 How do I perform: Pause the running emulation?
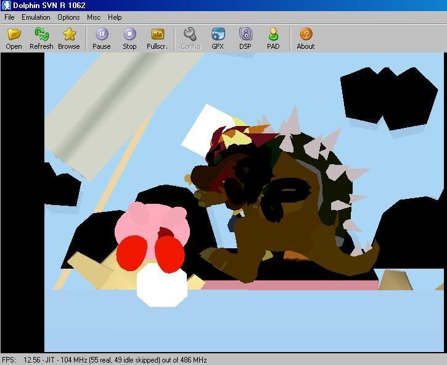click(102, 38)
